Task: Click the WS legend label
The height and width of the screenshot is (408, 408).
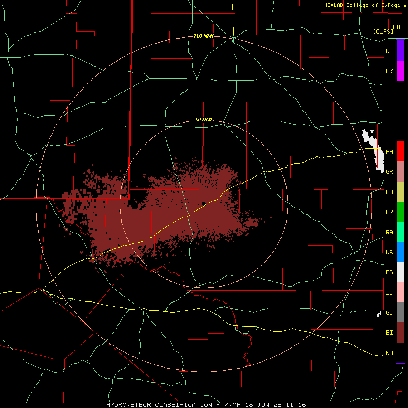Action: click(389, 253)
